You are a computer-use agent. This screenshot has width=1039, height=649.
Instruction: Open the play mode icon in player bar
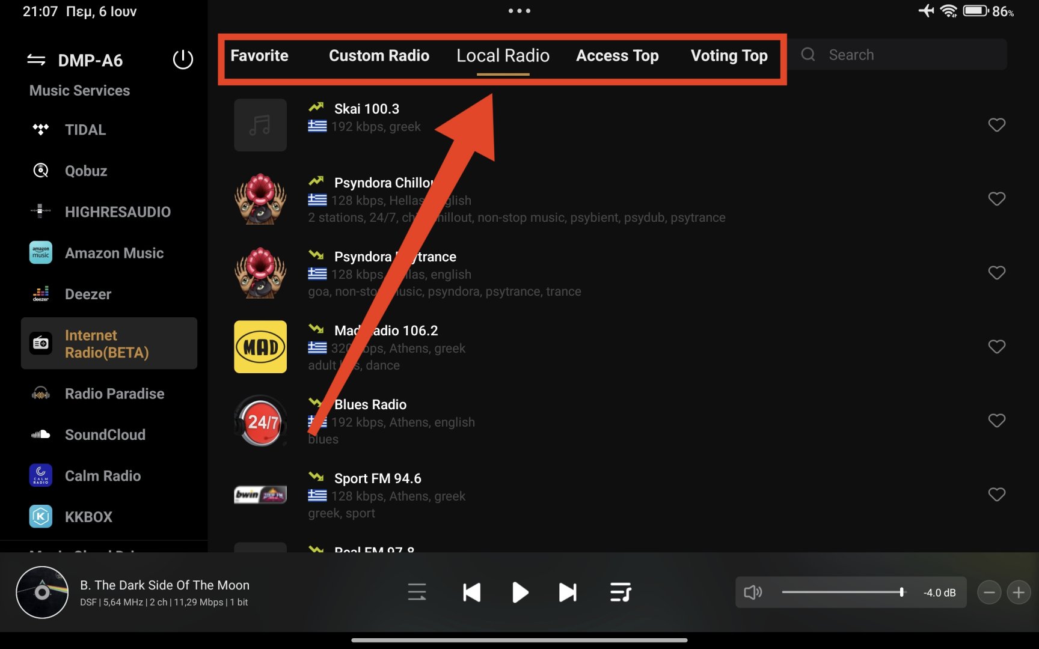click(417, 593)
